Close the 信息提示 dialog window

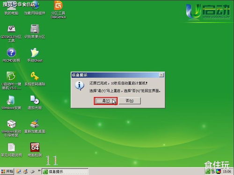(161, 75)
